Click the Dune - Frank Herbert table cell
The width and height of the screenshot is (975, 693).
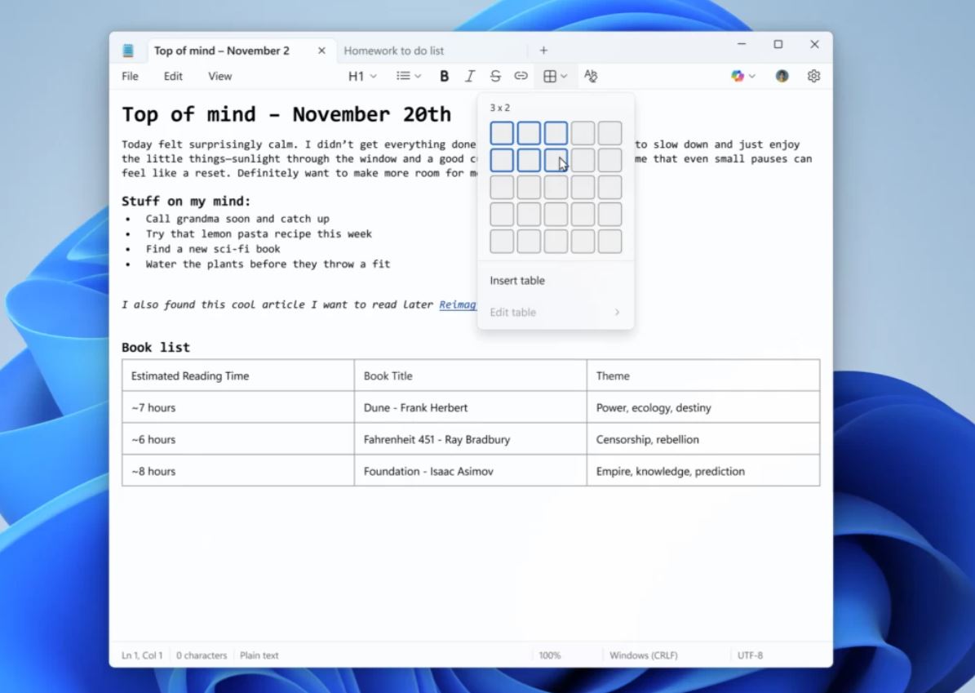[x=470, y=407]
